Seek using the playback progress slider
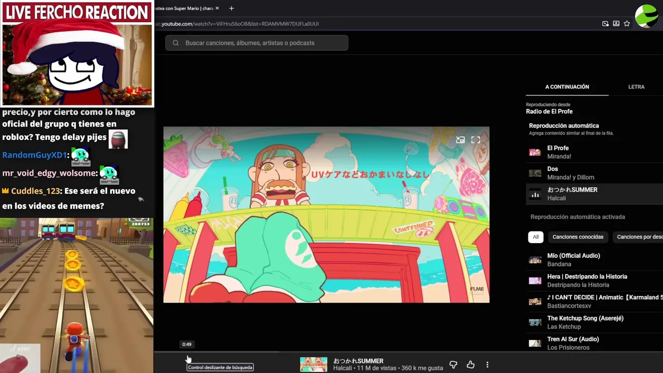The height and width of the screenshot is (373, 663). [408, 352]
